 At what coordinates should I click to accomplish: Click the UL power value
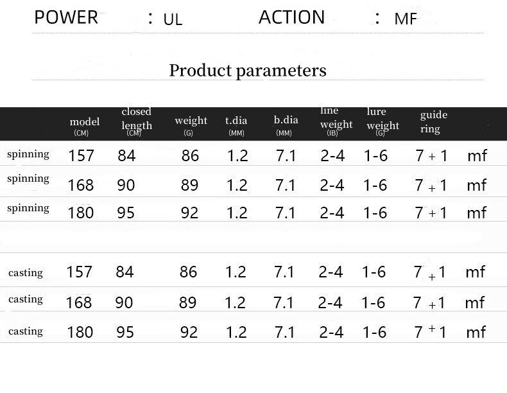[173, 19]
